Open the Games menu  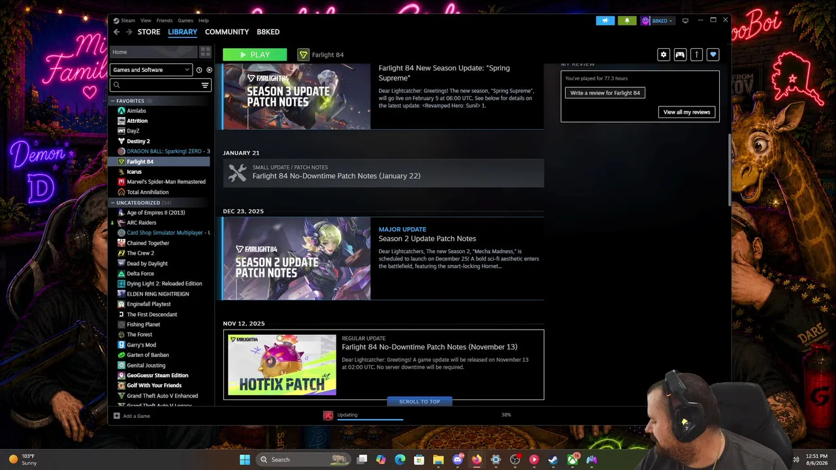pyautogui.click(x=185, y=21)
